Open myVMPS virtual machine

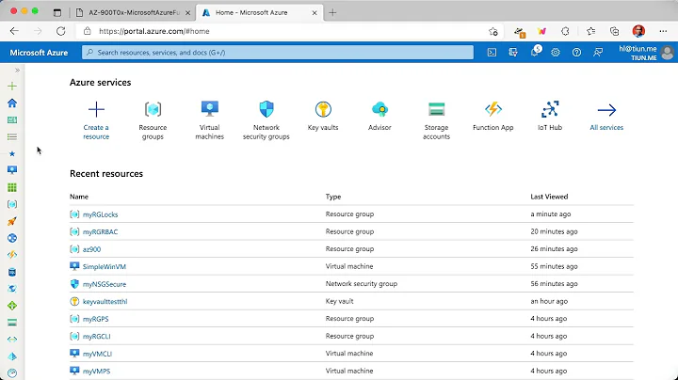pyautogui.click(x=96, y=371)
